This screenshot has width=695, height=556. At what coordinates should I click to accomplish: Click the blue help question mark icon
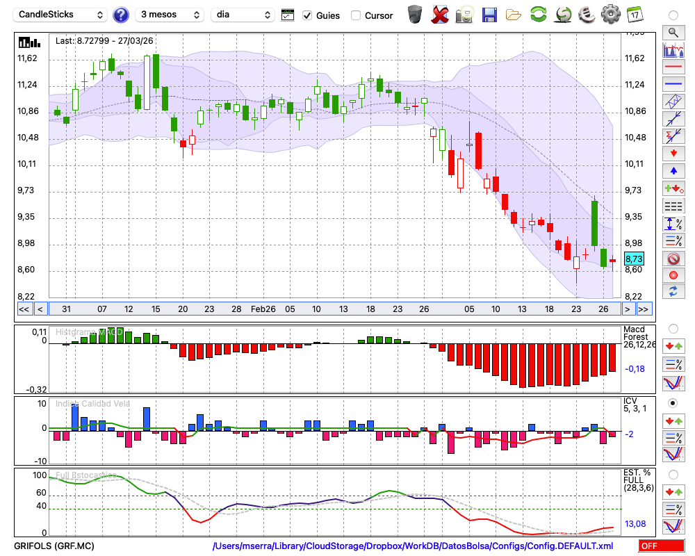click(x=121, y=15)
